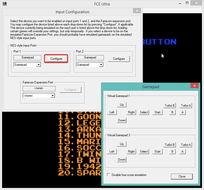Click game list entry 17. TWIN
This screenshot has width=204, height=190.
tap(80, 154)
